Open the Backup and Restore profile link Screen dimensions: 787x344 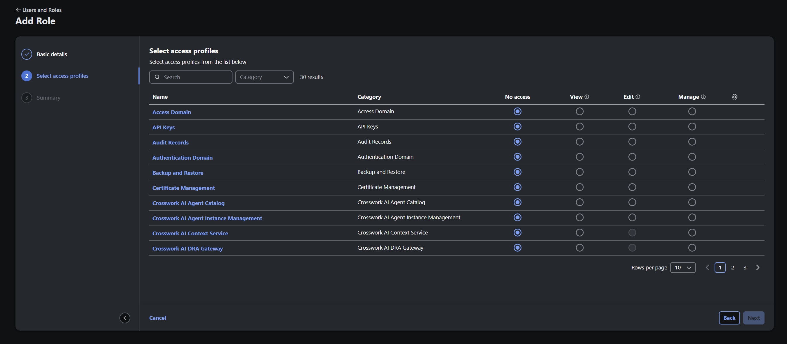[x=178, y=173]
